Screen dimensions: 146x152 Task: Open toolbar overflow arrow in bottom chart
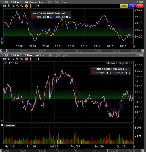[x=38, y=59]
